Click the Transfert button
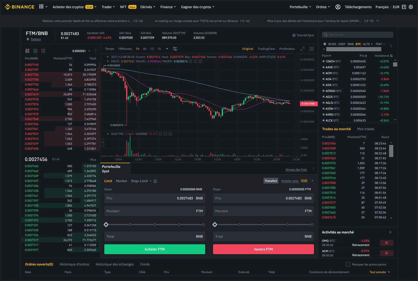 point(271,181)
